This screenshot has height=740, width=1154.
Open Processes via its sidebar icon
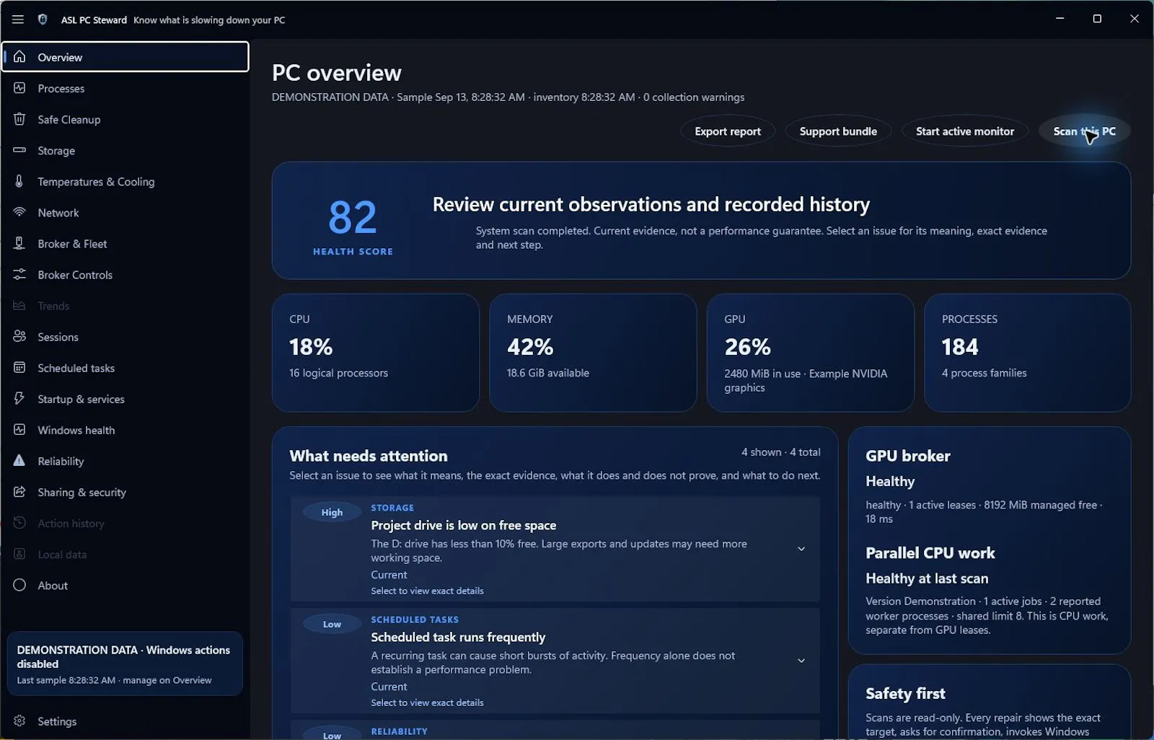click(19, 88)
